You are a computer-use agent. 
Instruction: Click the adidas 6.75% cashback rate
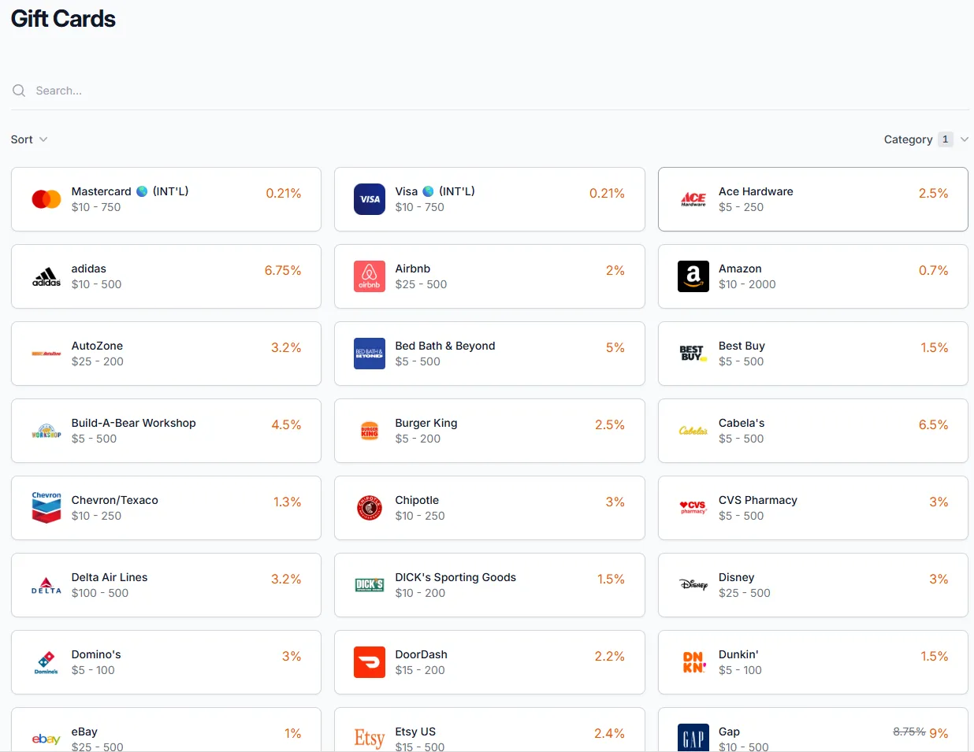pos(283,270)
